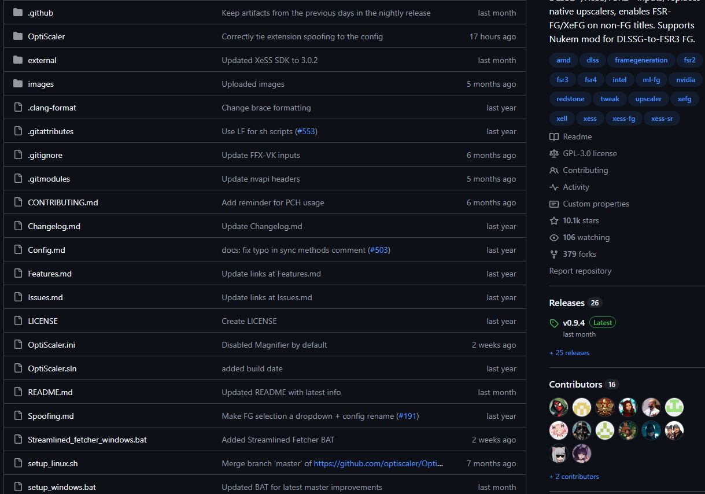The image size is (705, 494).
Task: Open the sunglasses cat contributor avatar
Action: pyautogui.click(x=559, y=454)
